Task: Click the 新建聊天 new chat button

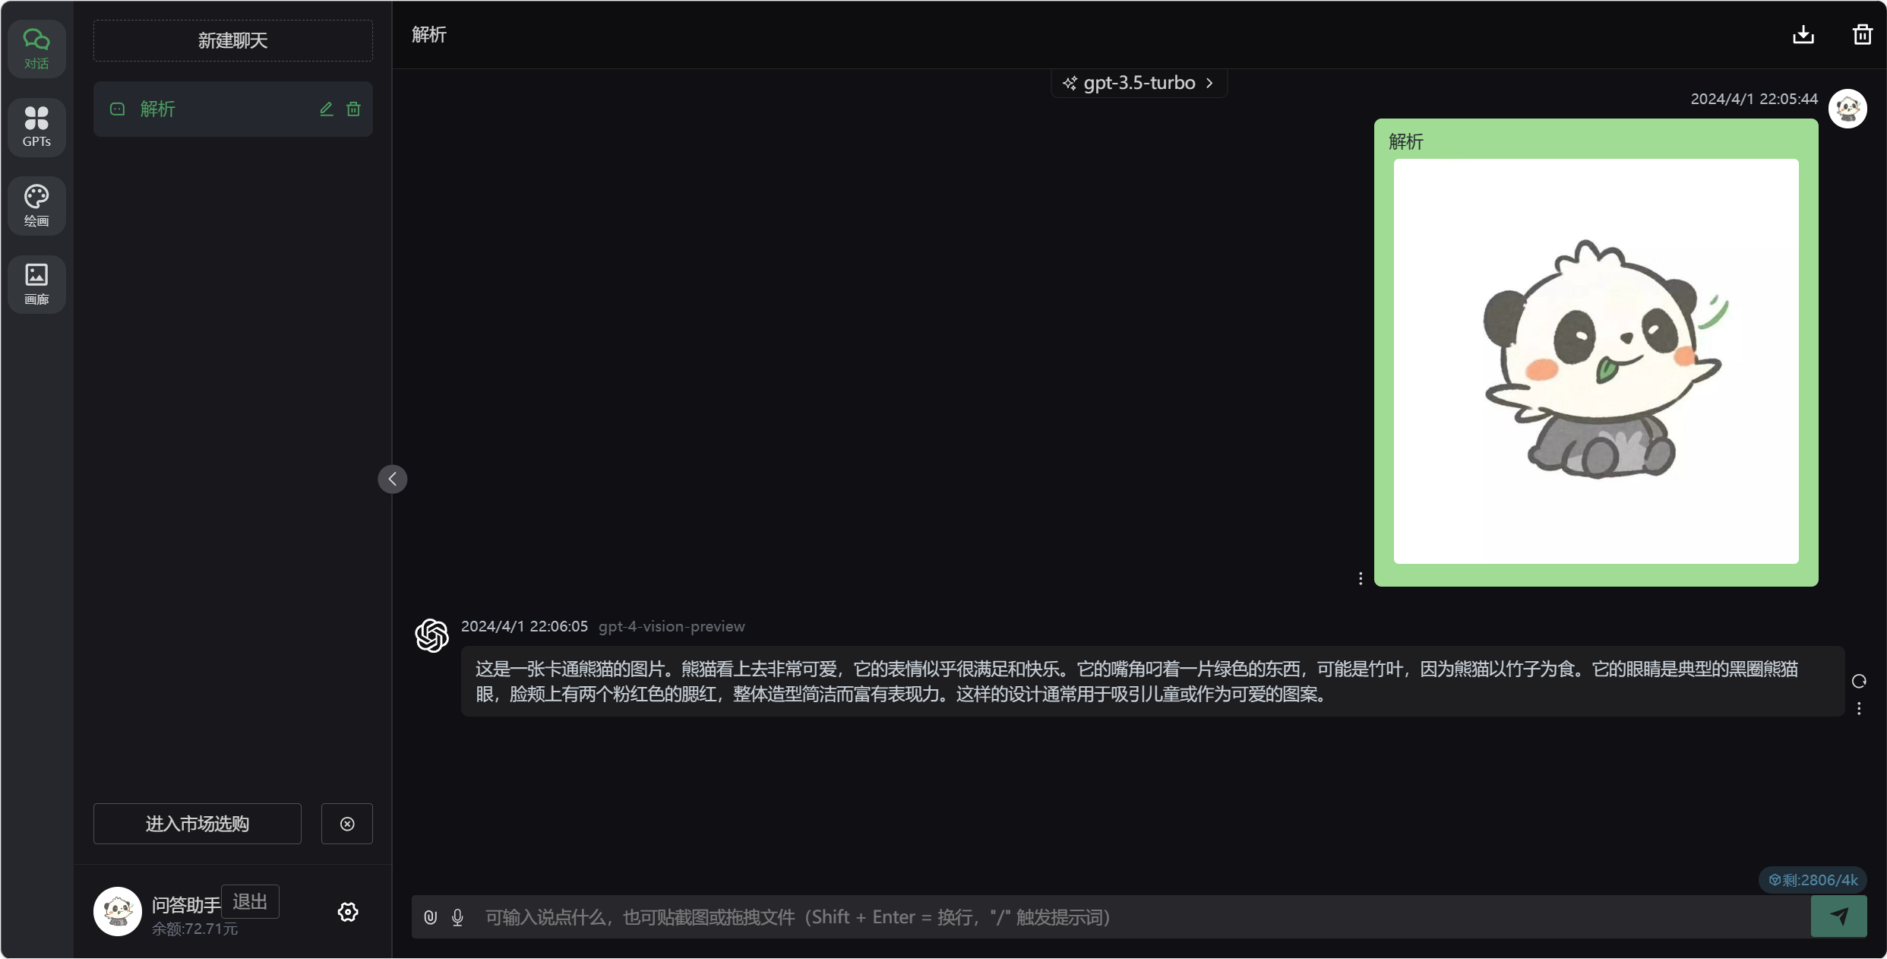Action: [x=232, y=40]
